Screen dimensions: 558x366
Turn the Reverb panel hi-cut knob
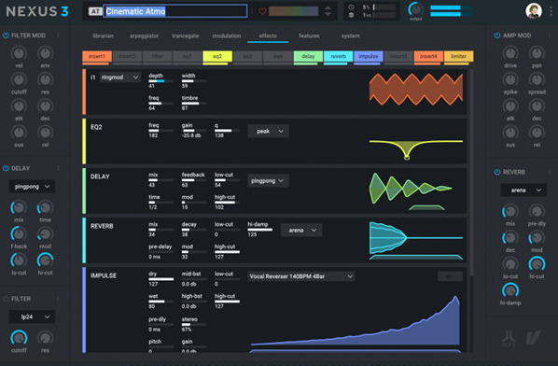coord(537,264)
